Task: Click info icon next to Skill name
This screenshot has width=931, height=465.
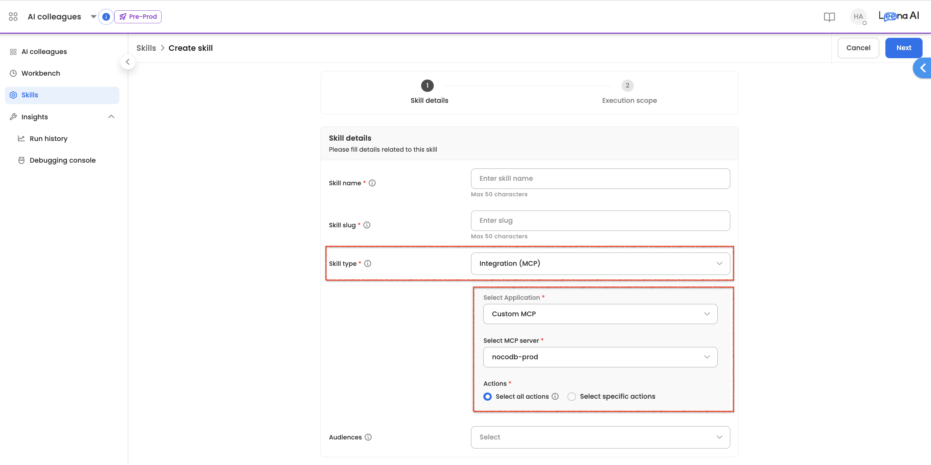Action: [372, 183]
